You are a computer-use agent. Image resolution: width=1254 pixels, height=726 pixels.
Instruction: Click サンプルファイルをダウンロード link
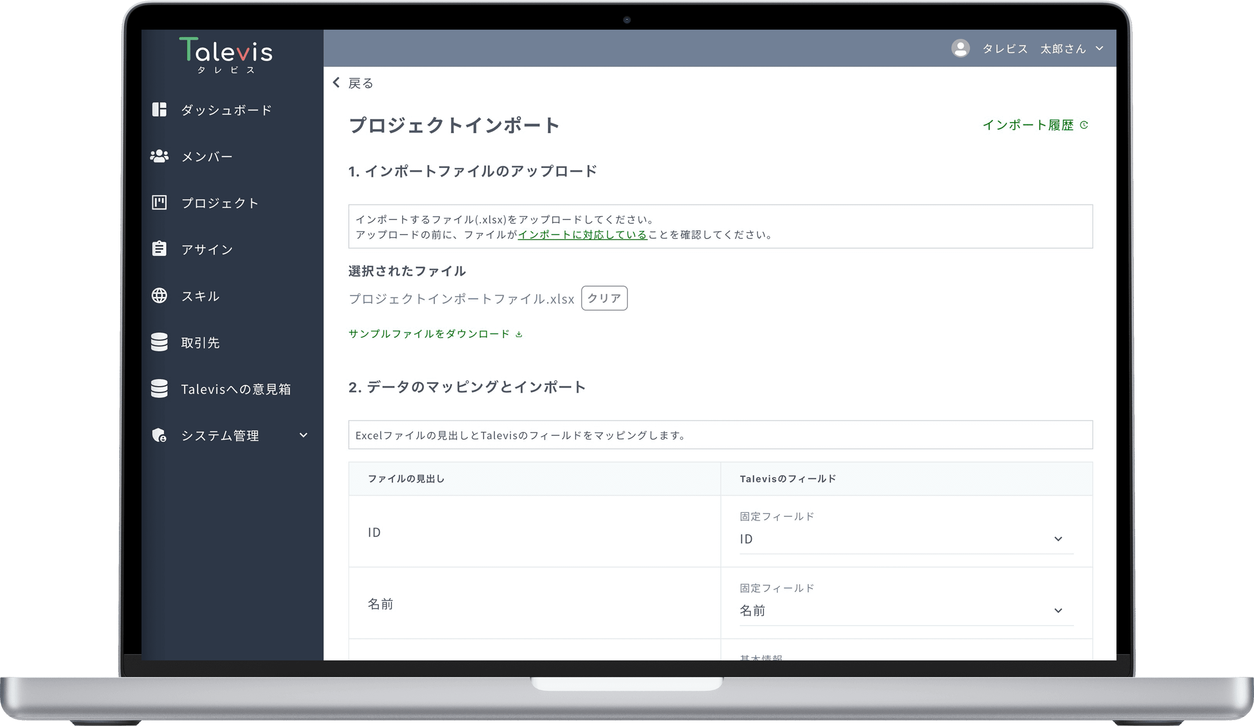429,334
